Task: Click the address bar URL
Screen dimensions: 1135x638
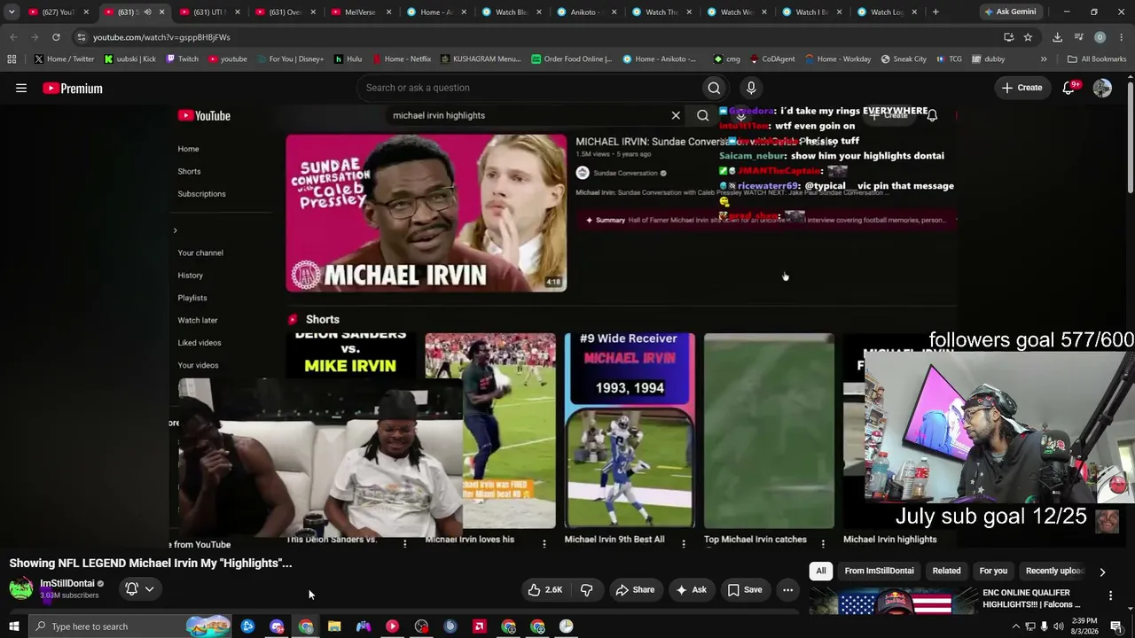Action: [161, 37]
